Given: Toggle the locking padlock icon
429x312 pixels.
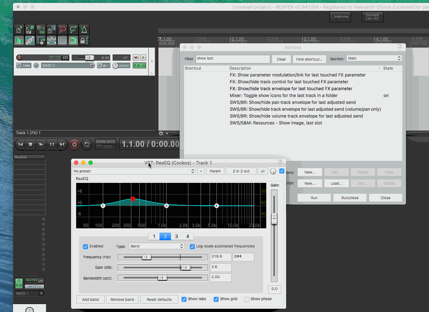Looking at the screenshot, I should click(x=84, y=40).
